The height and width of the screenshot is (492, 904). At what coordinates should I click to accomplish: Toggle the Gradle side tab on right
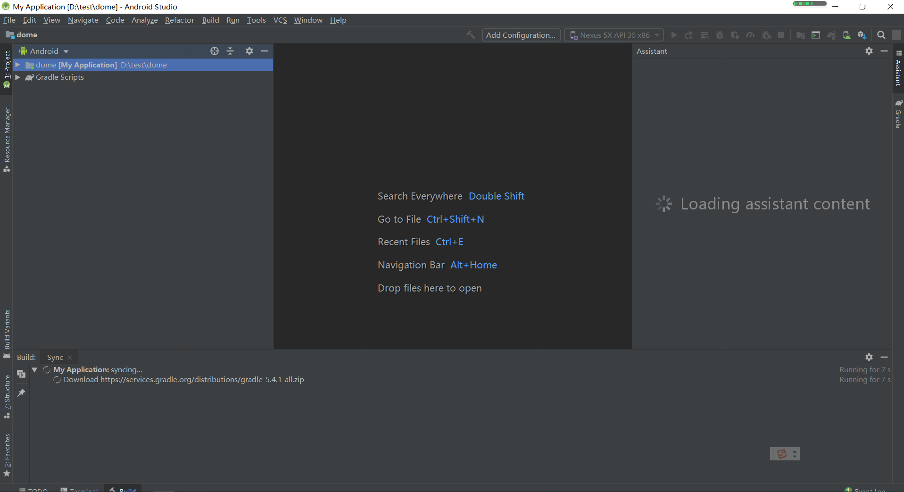(898, 114)
